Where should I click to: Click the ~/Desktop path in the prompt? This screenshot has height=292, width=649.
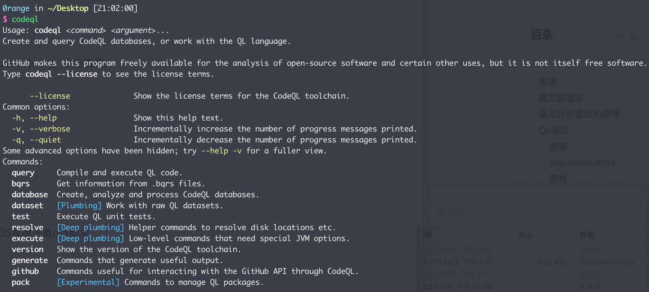point(68,8)
